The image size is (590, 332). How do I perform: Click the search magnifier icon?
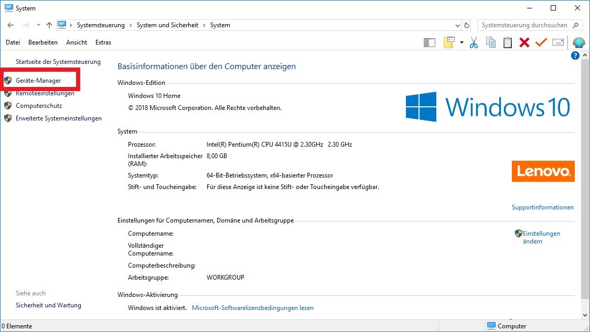tap(575, 25)
